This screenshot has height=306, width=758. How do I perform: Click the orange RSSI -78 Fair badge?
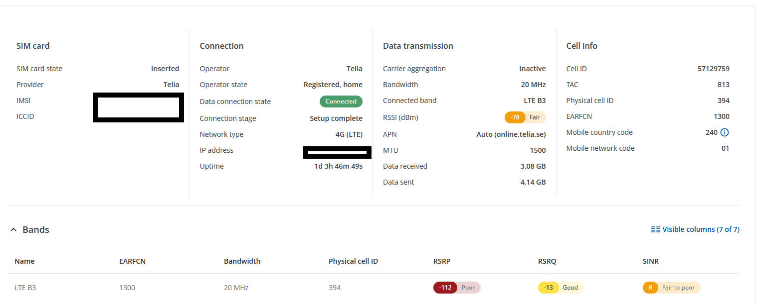tap(525, 117)
